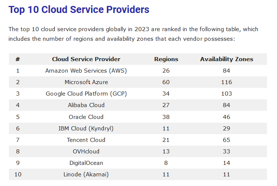The image size is (277, 186).
Task: Click Oracle Cloud availability zones value '46'
Action: click(x=227, y=117)
